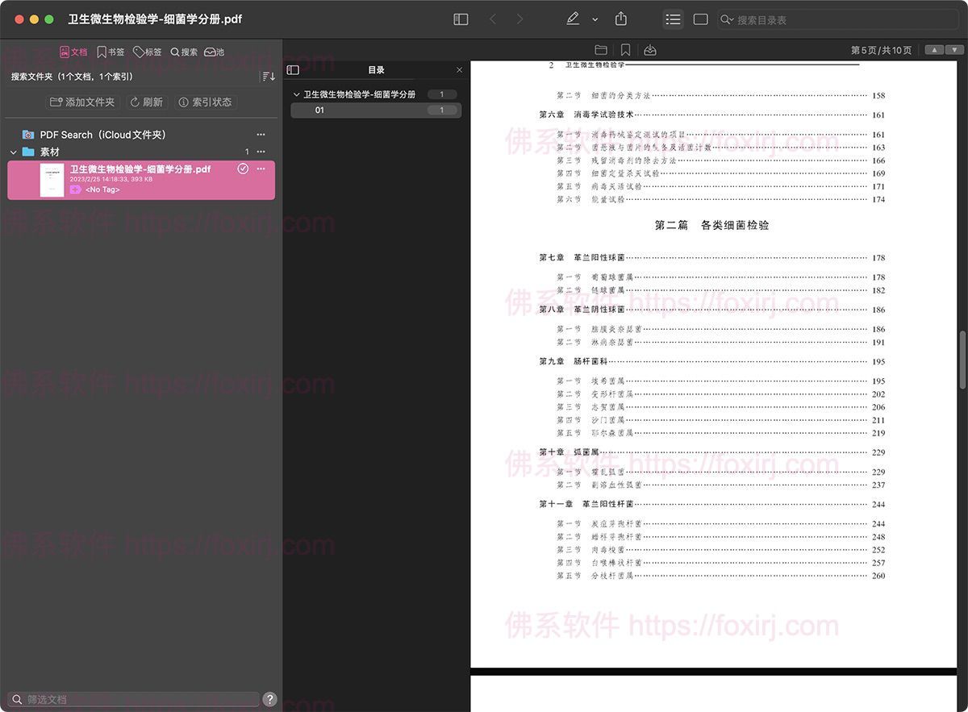This screenshot has width=968, height=712.
Task: Toggle the single page view mode
Action: pos(700,19)
